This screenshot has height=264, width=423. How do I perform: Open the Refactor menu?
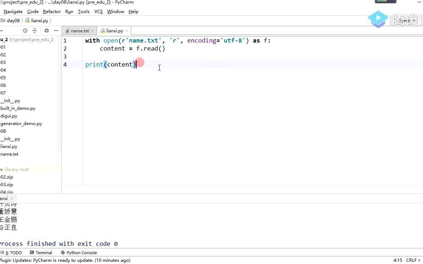click(51, 11)
